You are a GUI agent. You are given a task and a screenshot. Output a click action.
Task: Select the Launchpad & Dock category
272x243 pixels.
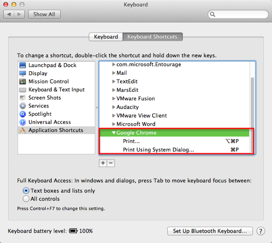(56, 65)
